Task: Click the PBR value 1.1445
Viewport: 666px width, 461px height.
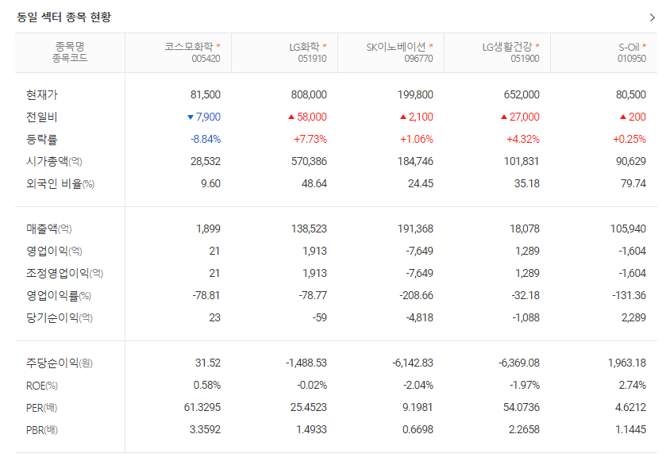Action: tap(631, 429)
